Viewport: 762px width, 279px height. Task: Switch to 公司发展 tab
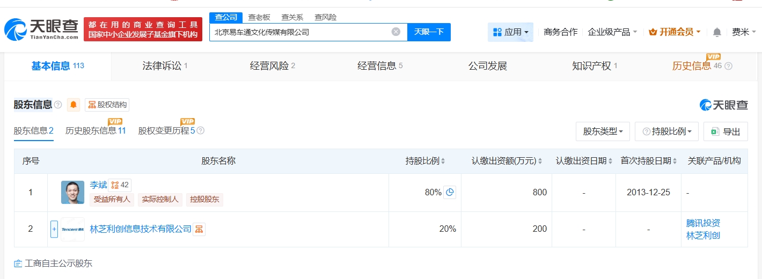point(488,66)
